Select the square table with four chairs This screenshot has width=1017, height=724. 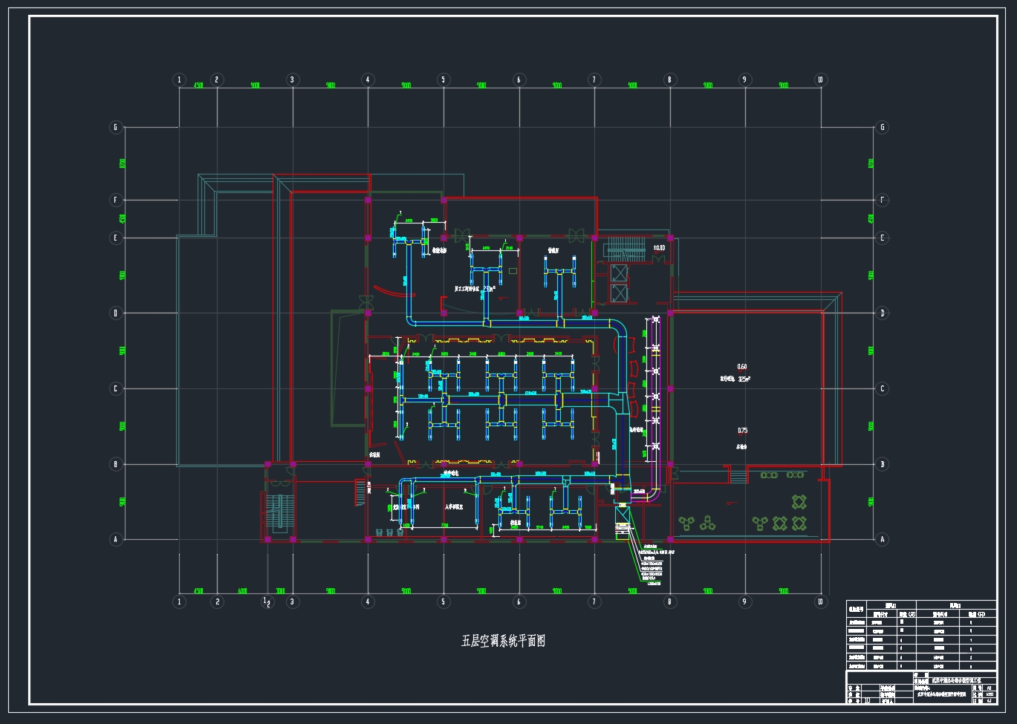point(799,500)
